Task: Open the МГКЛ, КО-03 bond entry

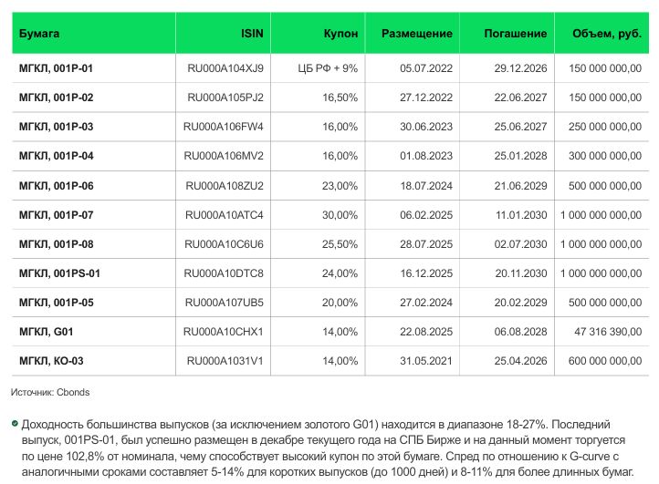Action: pyautogui.click(x=51, y=361)
